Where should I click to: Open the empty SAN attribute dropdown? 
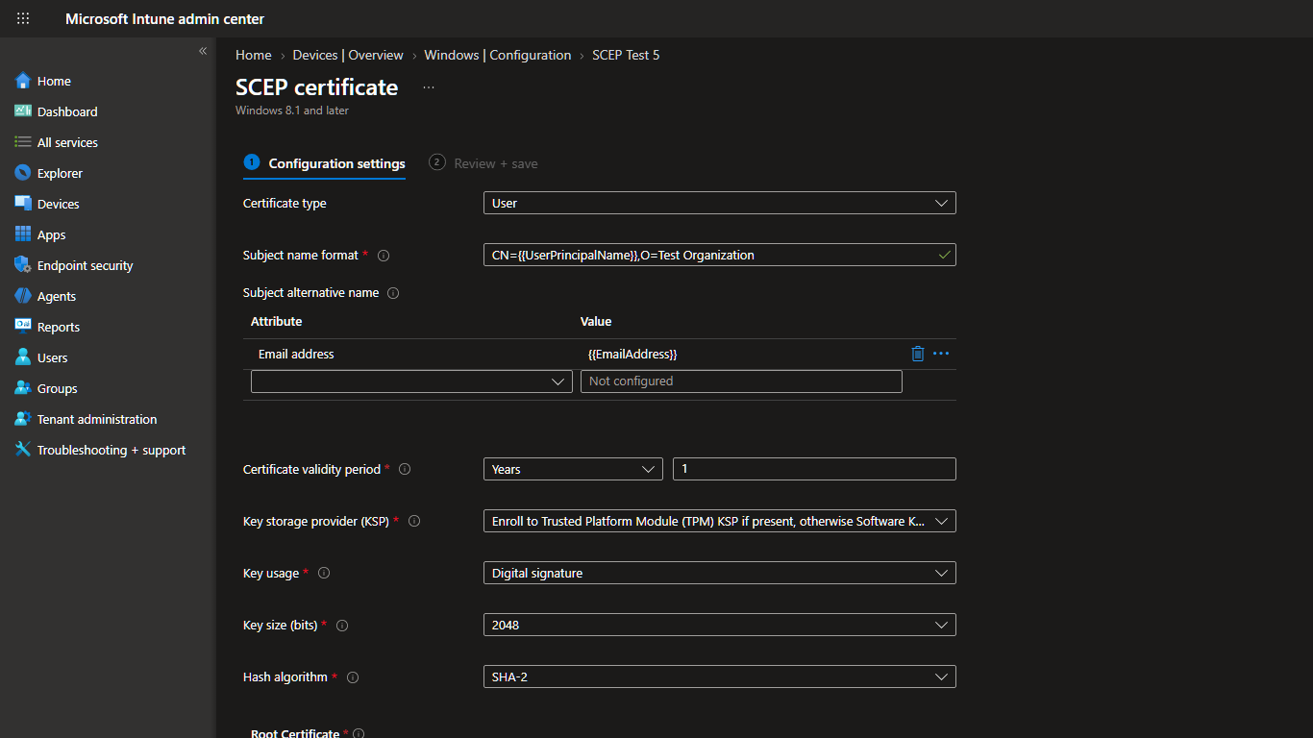click(411, 381)
